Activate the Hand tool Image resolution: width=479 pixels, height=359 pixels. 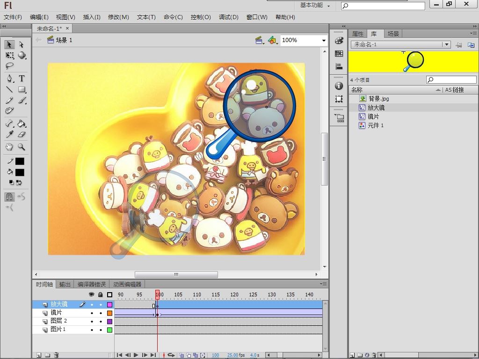pyautogui.click(x=9, y=147)
